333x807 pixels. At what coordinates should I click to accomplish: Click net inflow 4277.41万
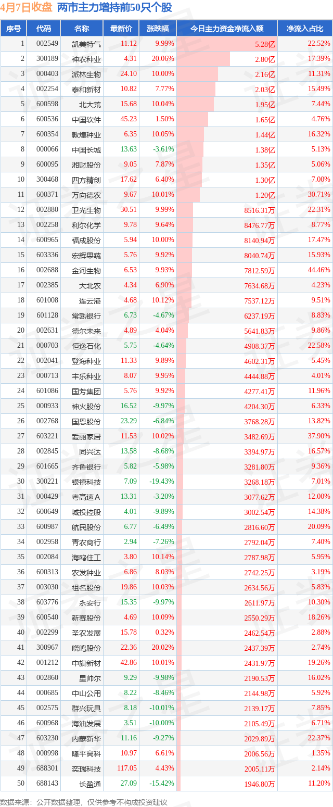coord(259,392)
